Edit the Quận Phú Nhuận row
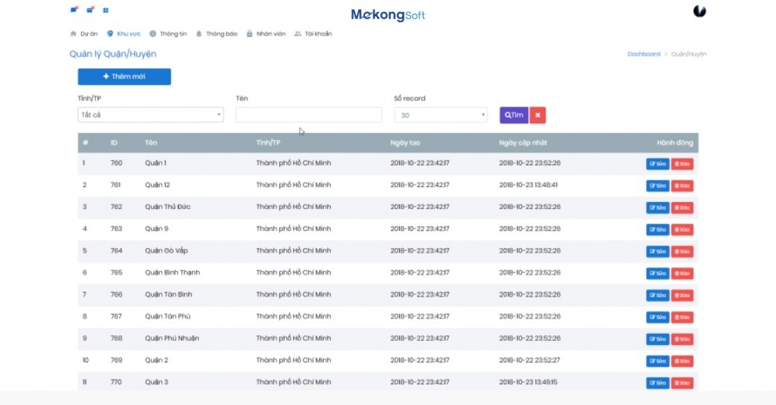Viewport: 776px width, 405px height. 657,339
